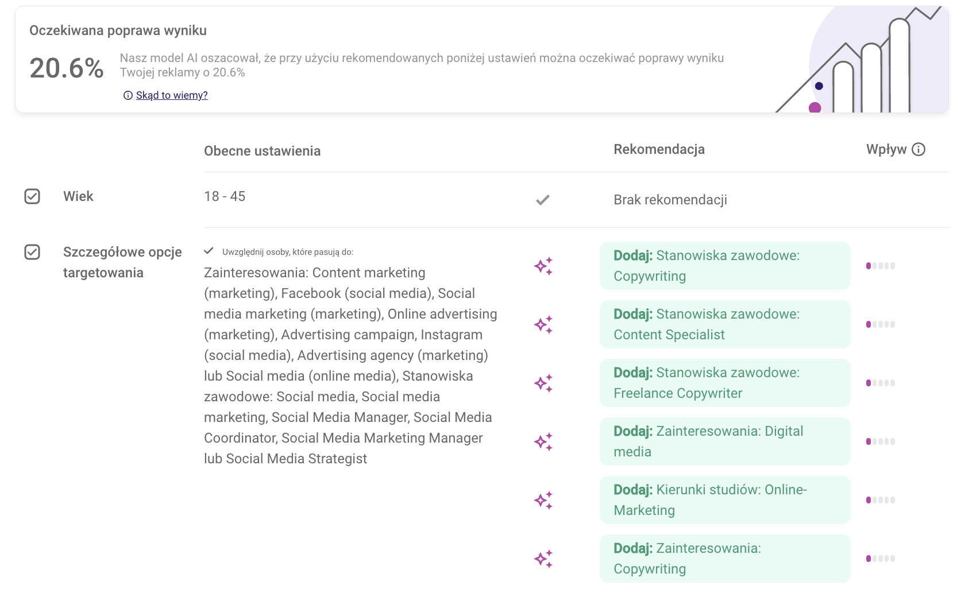Uncheck the Szczegółowe opcje targetowania checkbox
The width and height of the screenshot is (957, 589).
click(x=32, y=252)
